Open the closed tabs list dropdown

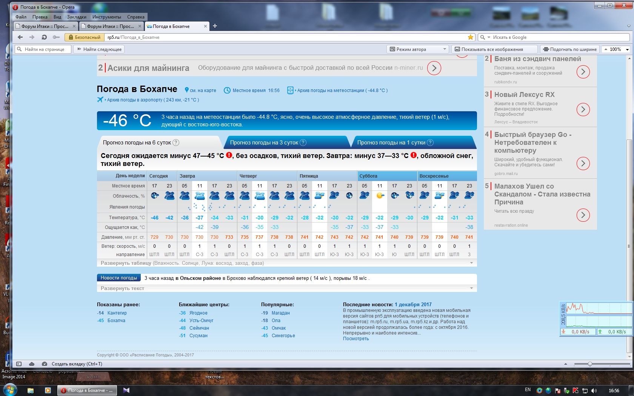click(629, 26)
